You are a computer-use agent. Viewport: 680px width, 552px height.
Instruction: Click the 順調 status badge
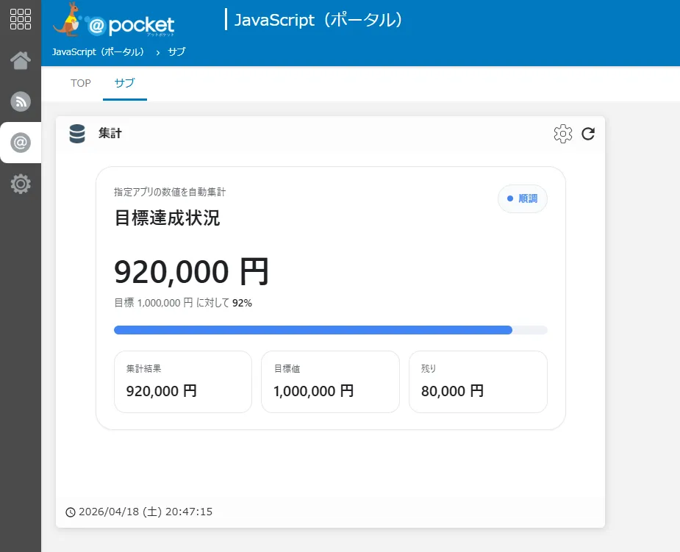pos(523,198)
